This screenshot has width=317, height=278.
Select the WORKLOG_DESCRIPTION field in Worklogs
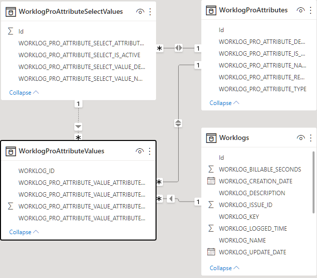point(252,193)
